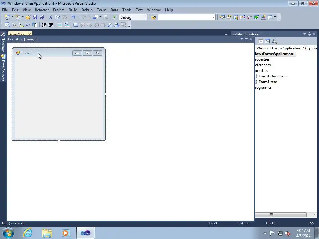Viewport: 319px width, 239px height.
Task: Open the Debug solution configuration combo box
Action: (x=133, y=17)
